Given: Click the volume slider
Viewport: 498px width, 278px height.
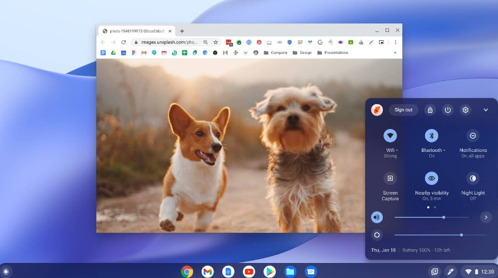Looking at the screenshot, I should tap(431, 217).
